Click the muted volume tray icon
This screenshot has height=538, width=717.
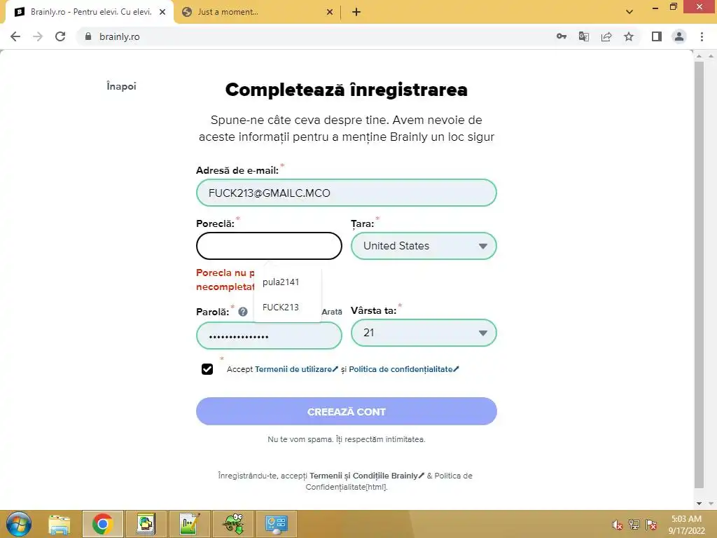[x=618, y=524]
